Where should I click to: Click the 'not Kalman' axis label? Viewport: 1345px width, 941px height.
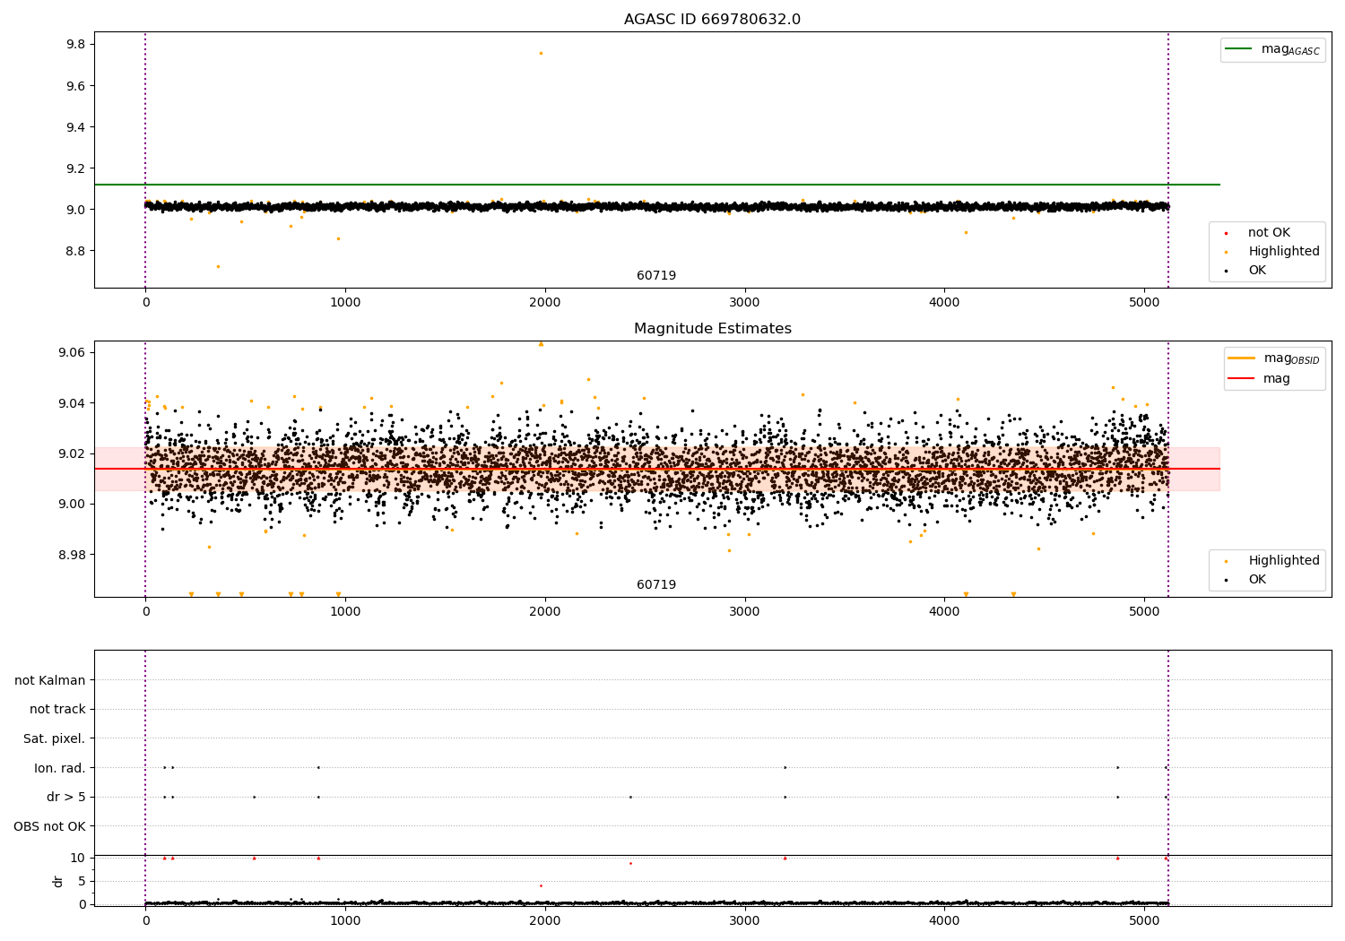click(50, 680)
